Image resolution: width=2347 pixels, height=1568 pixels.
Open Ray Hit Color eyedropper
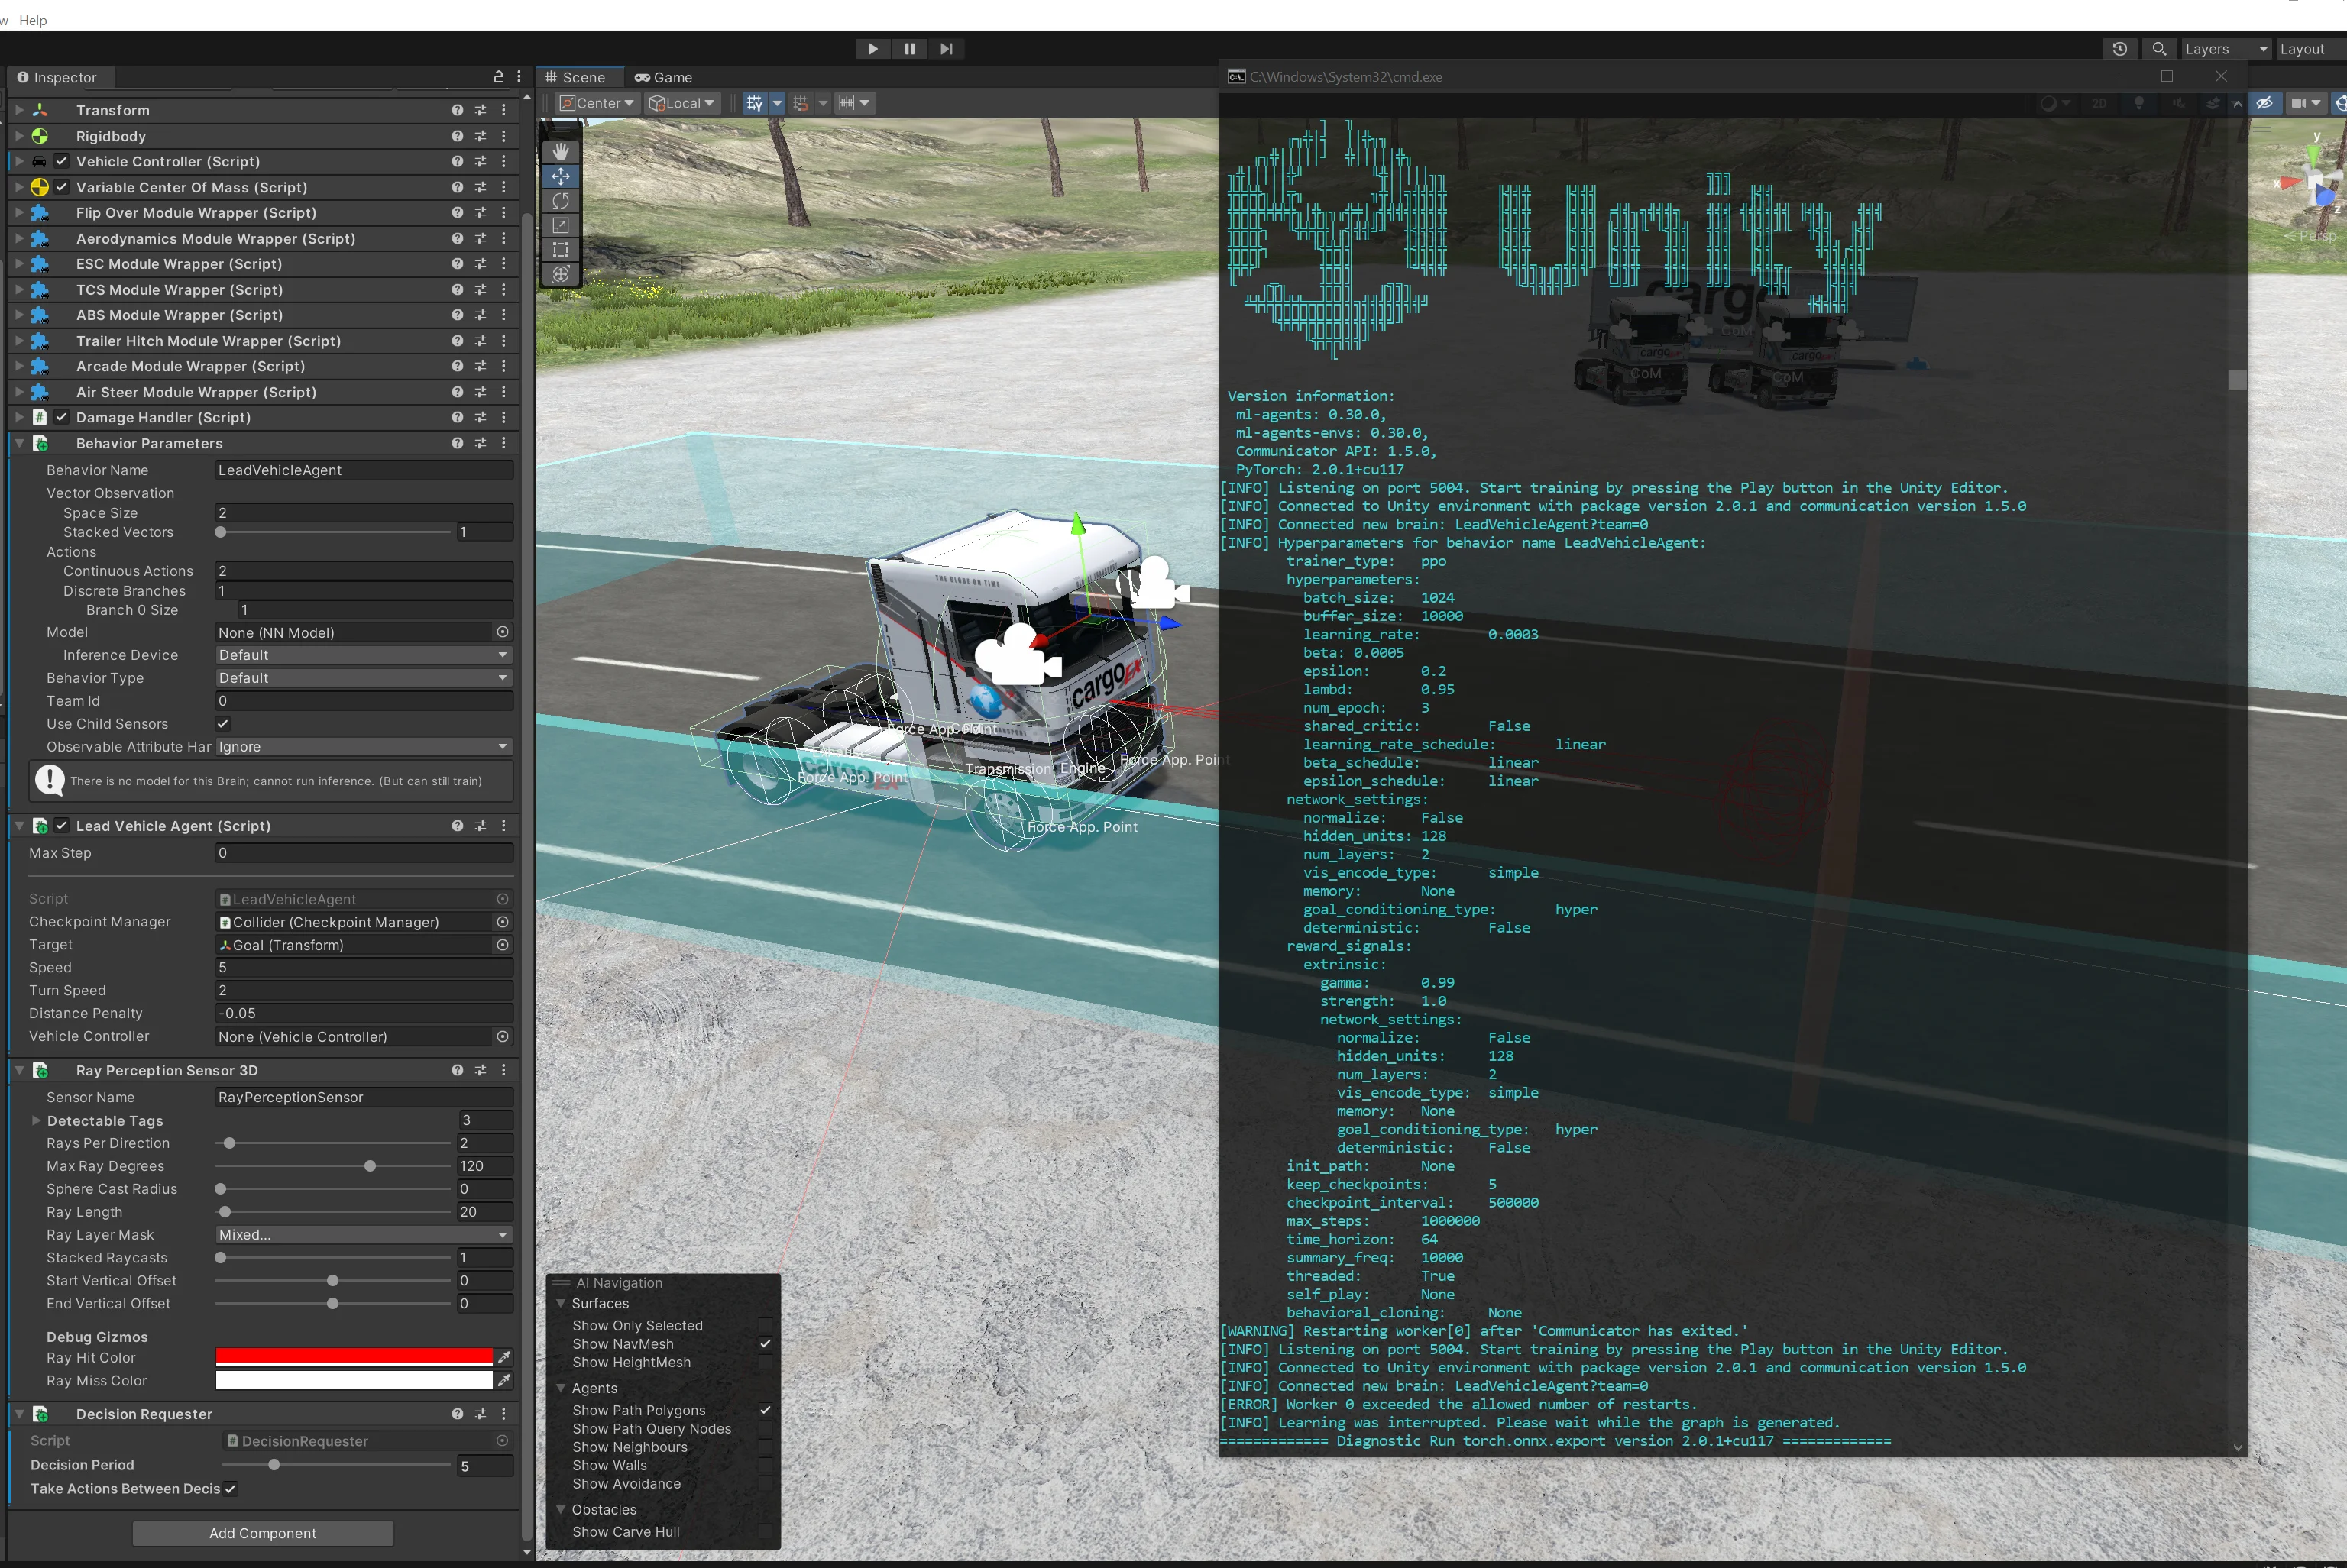point(505,1357)
